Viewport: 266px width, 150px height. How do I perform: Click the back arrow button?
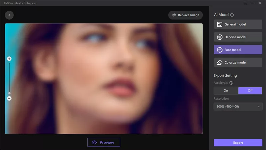pos(9,15)
